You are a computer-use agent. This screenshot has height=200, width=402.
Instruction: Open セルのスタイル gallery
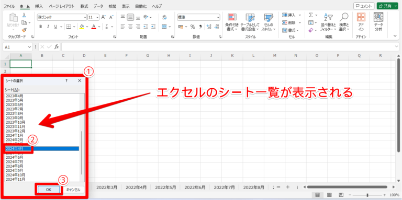pos(269,22)
